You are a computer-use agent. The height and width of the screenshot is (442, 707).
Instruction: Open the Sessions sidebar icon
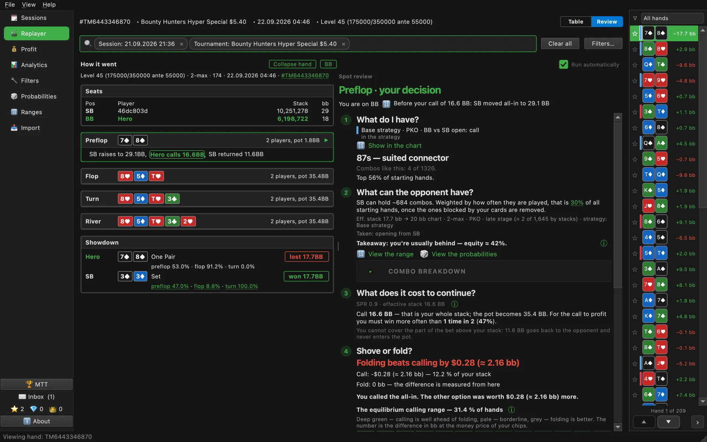coord(14,18)
